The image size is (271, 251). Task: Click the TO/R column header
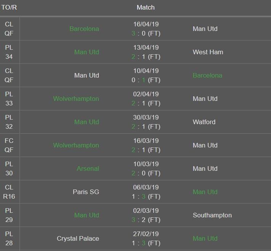pyautogui.click(x=9, y=7)
